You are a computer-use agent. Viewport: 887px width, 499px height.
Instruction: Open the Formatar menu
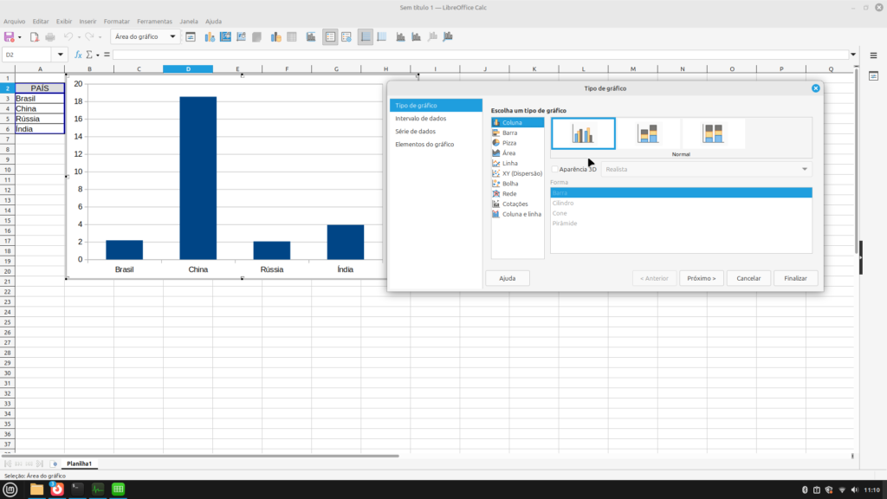click(x=117, y=21)
